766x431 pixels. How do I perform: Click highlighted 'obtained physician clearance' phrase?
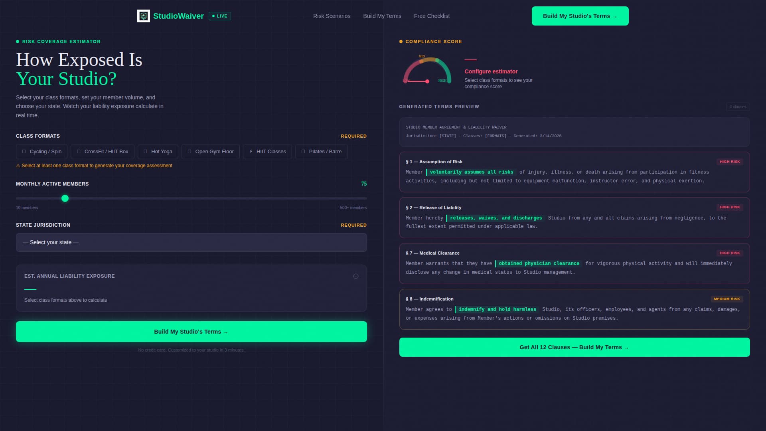point(539,263)
